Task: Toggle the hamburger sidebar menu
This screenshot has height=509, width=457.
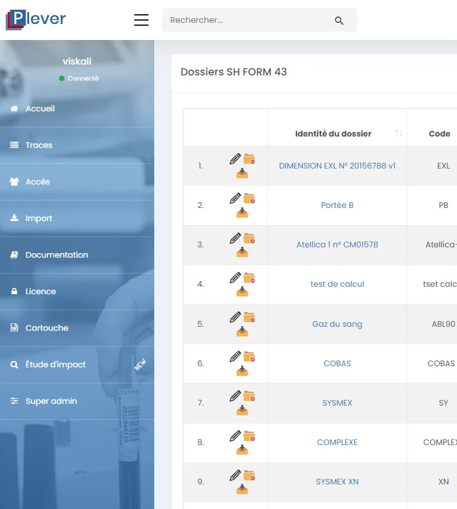Action: (141, 20)
